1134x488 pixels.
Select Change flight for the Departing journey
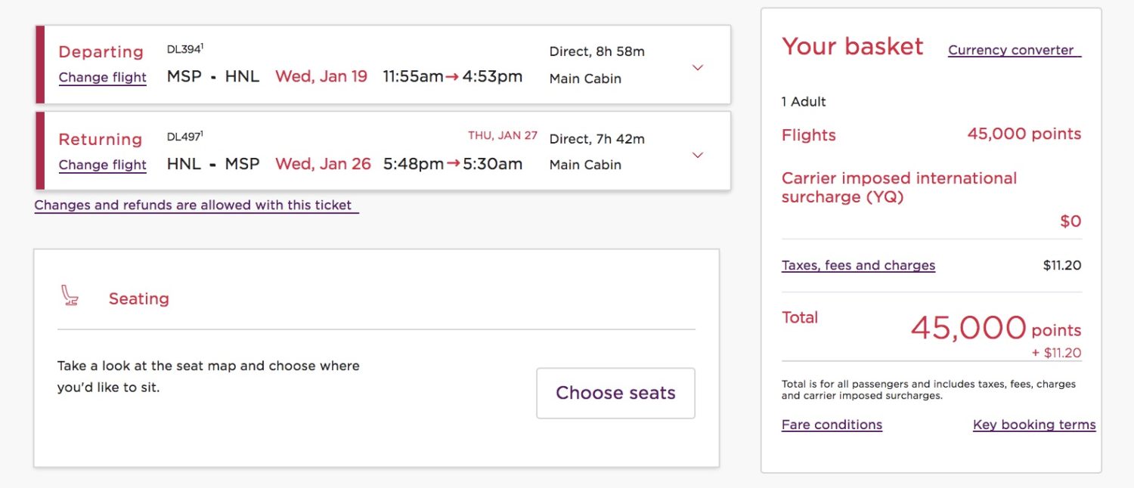(102, 77)
